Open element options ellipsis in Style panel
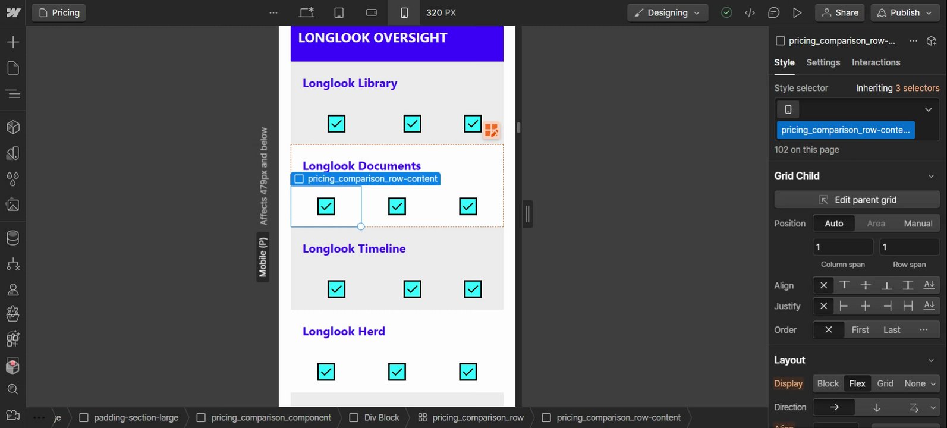Image resolution: width=947 pixels, height=428 pixels. point(913,41)
